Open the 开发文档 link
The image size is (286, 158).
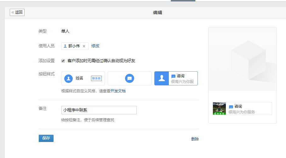(118, 91)
